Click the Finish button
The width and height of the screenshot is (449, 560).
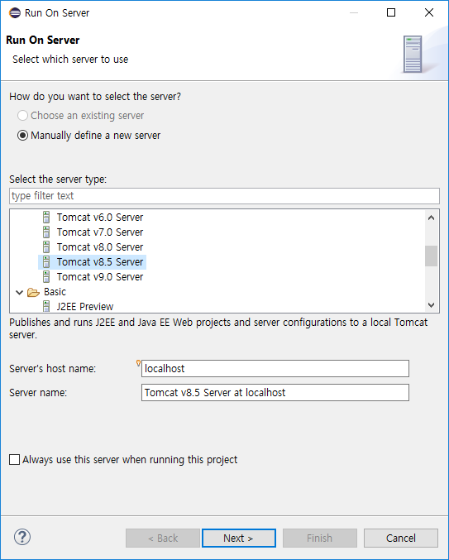(x=320, y=538)
